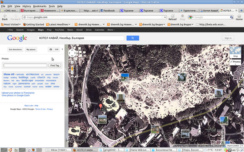Click the panorama tag link

(24, 83)
